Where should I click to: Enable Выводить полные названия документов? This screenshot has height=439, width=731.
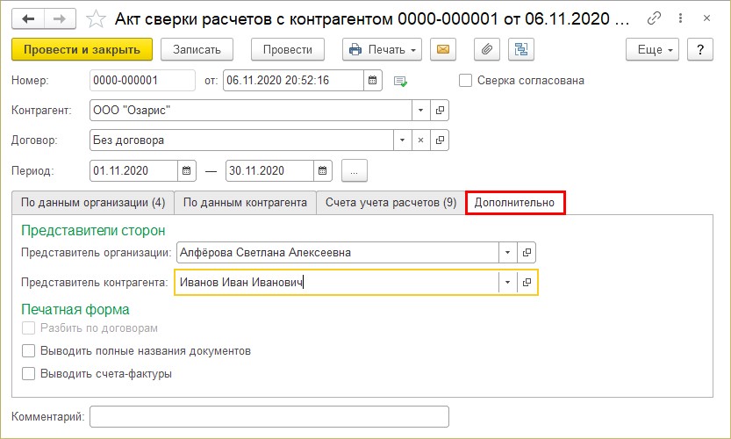pos(28,351)
